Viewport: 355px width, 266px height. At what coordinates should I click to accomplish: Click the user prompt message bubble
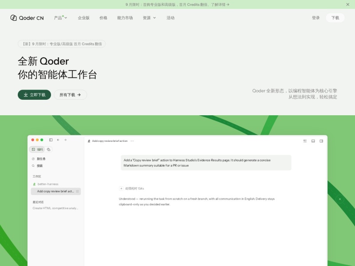(x=206, y=163)
